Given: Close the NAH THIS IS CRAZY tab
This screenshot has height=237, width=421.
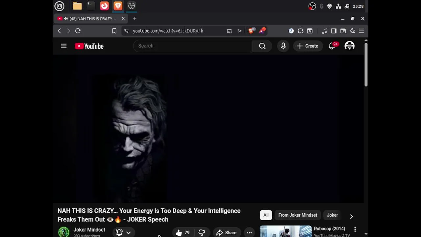Looking at the screenshot, I should tap(123, 19).
